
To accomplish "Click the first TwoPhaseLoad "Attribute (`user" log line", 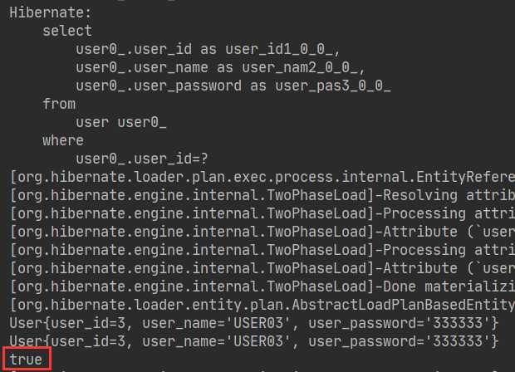I will 262,232.
